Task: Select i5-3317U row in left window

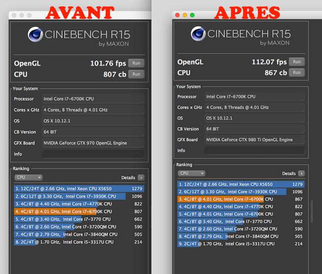Action: (79, 242)
